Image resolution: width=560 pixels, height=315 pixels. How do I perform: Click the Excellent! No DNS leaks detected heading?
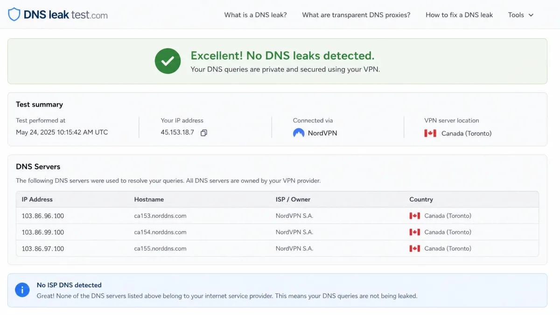(282, 56)
